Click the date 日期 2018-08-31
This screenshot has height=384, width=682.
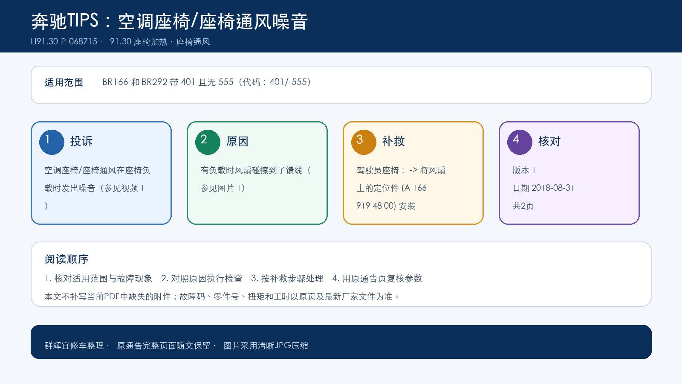544,188
